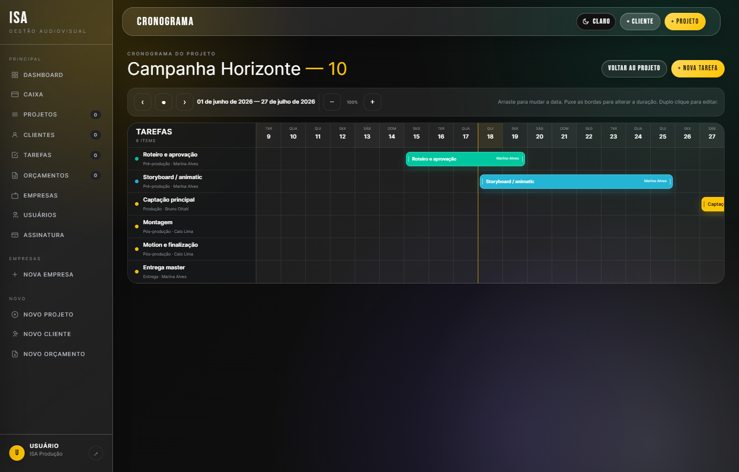Open Usuários menu item
739x472 pixels.
pos(56,215)
